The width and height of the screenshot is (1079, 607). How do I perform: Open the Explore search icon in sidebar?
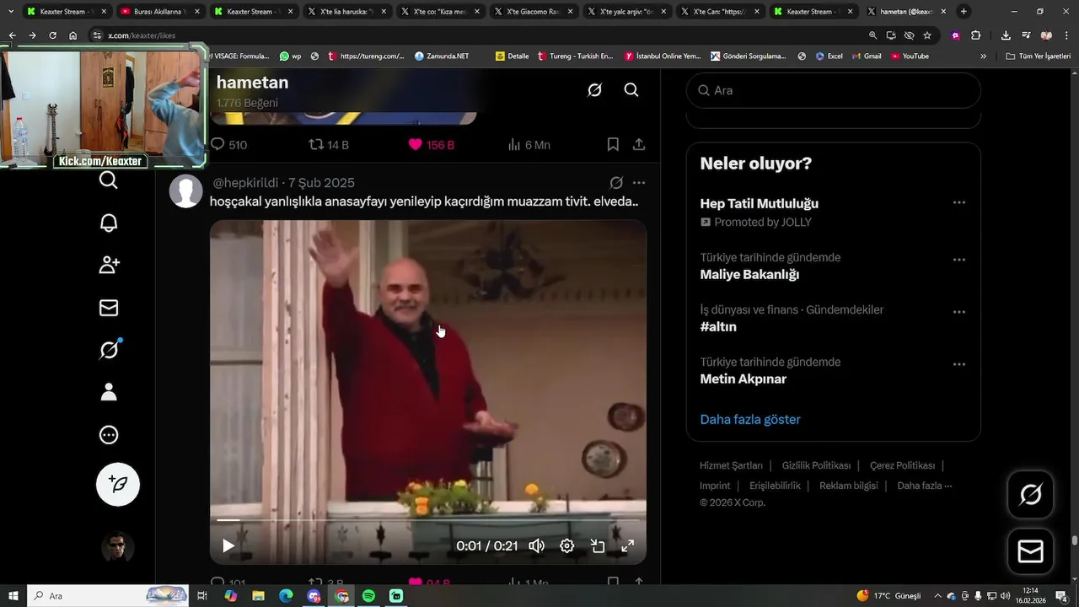tap(109, 180)
